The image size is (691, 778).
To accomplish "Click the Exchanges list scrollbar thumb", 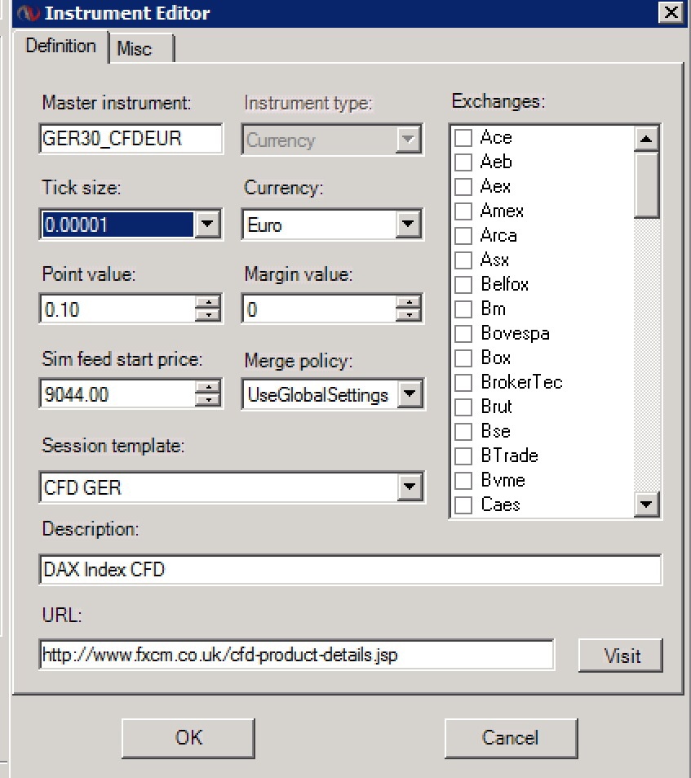I will coord(646,184).
